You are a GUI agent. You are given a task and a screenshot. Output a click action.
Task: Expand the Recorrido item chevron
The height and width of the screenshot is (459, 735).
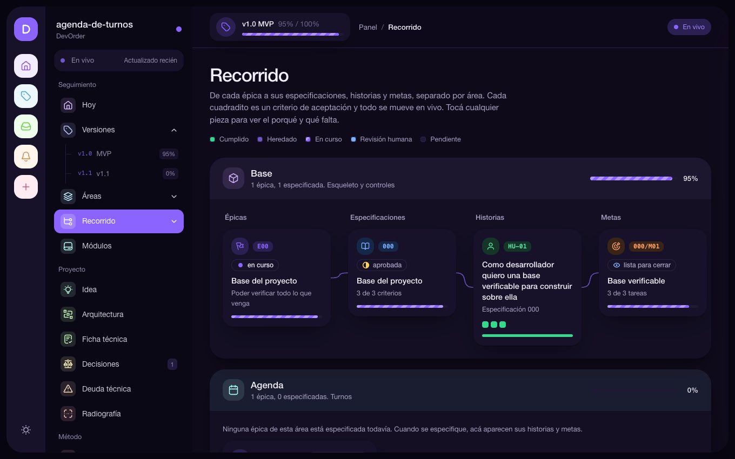(x=174, y=221)
